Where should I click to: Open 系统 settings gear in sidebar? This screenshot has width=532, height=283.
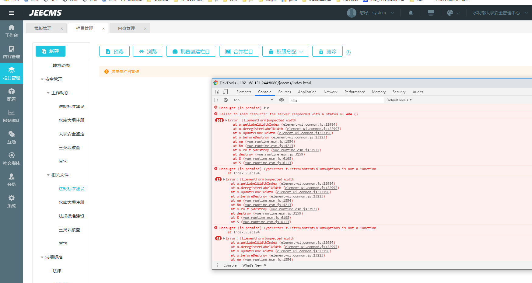(x=12, y=201)
